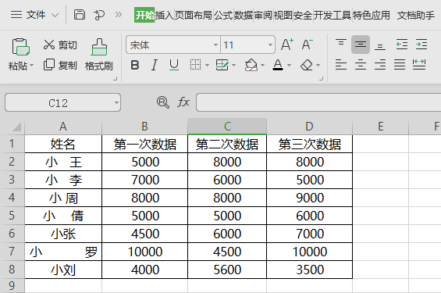Select cell containing 第一次数据
This screenshot has height=293, width=441.
(145, 144)
